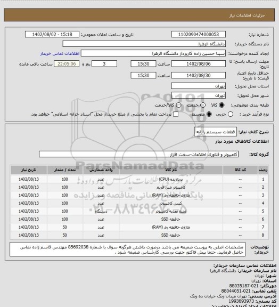Select row 6 item حافظه SSD
279x307 pixels.
tap(171, 219)
